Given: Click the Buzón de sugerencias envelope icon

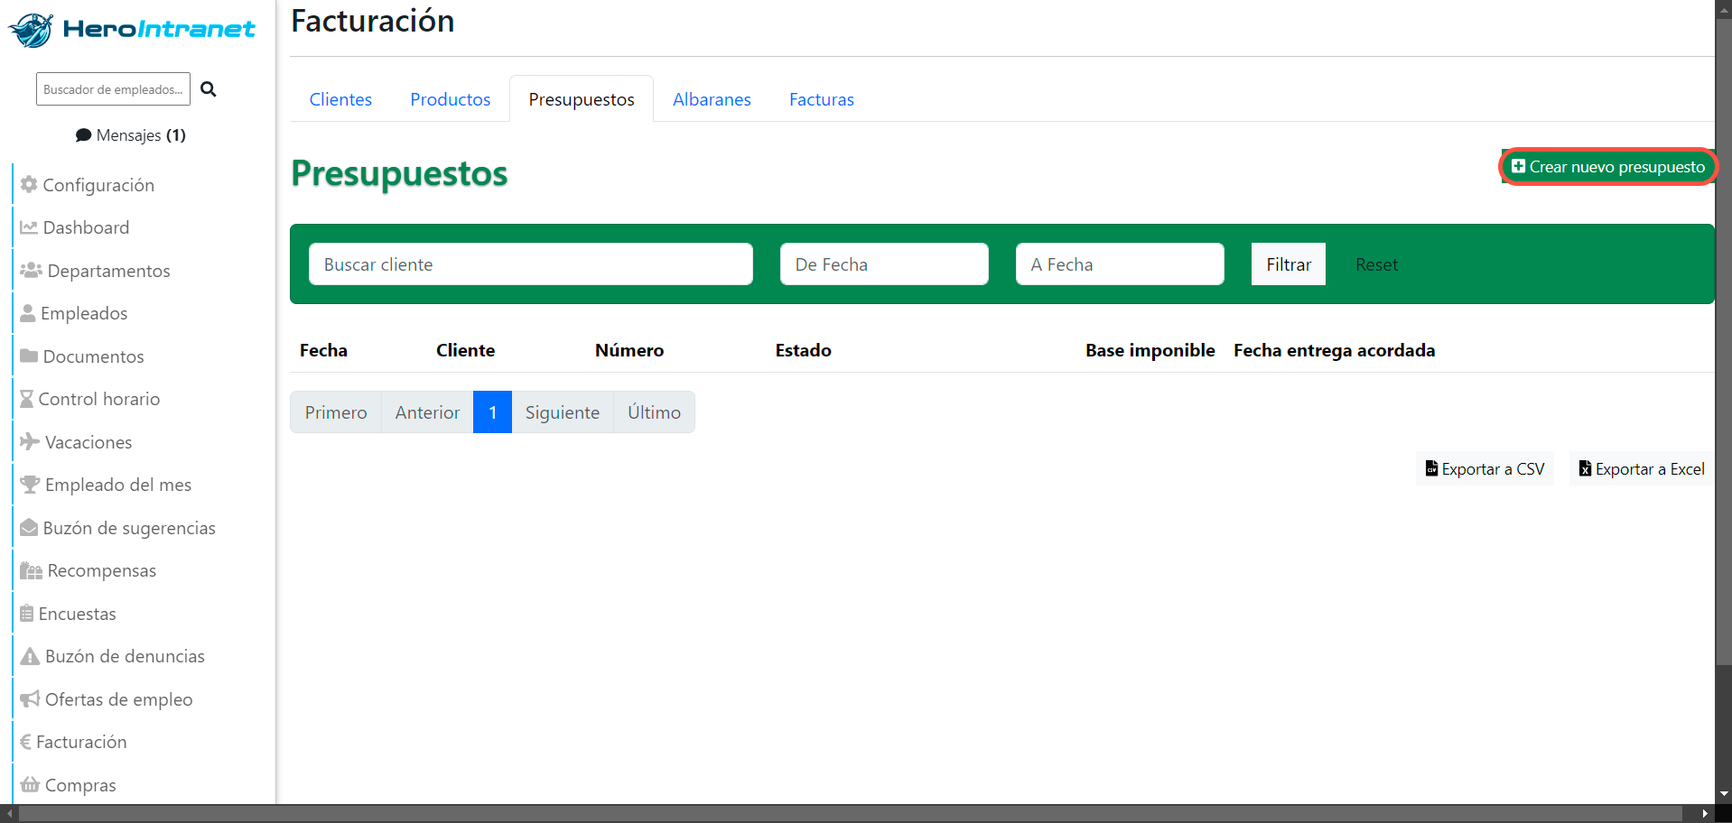Looking at the screenshot, I should pos(29,527).
